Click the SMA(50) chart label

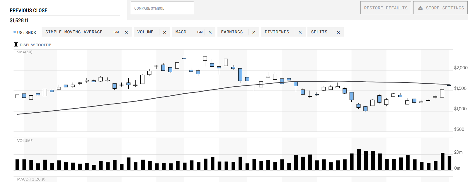click(x=25, y=52)
